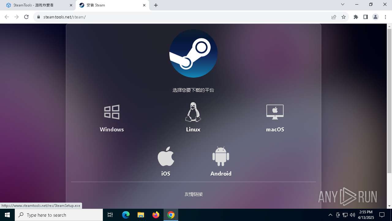Open the Android download link text
The width and height of the screenshot is (392, 221).
click(x=221, y=174)
